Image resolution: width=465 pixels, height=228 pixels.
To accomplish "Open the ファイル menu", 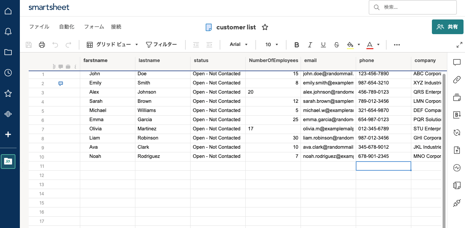I will (39, 27).
